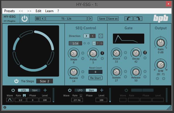Open the Learn menu

pyautogui.click(x=49, y=11)
